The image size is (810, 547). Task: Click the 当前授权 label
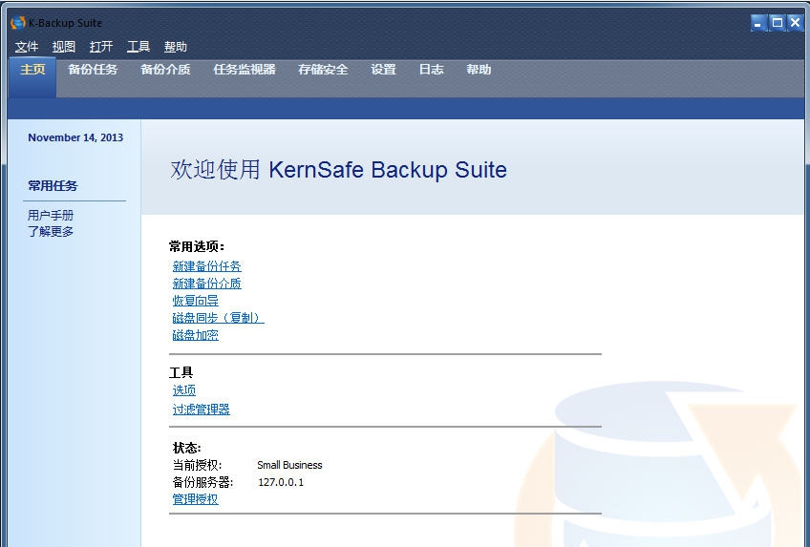click(198, 465)
